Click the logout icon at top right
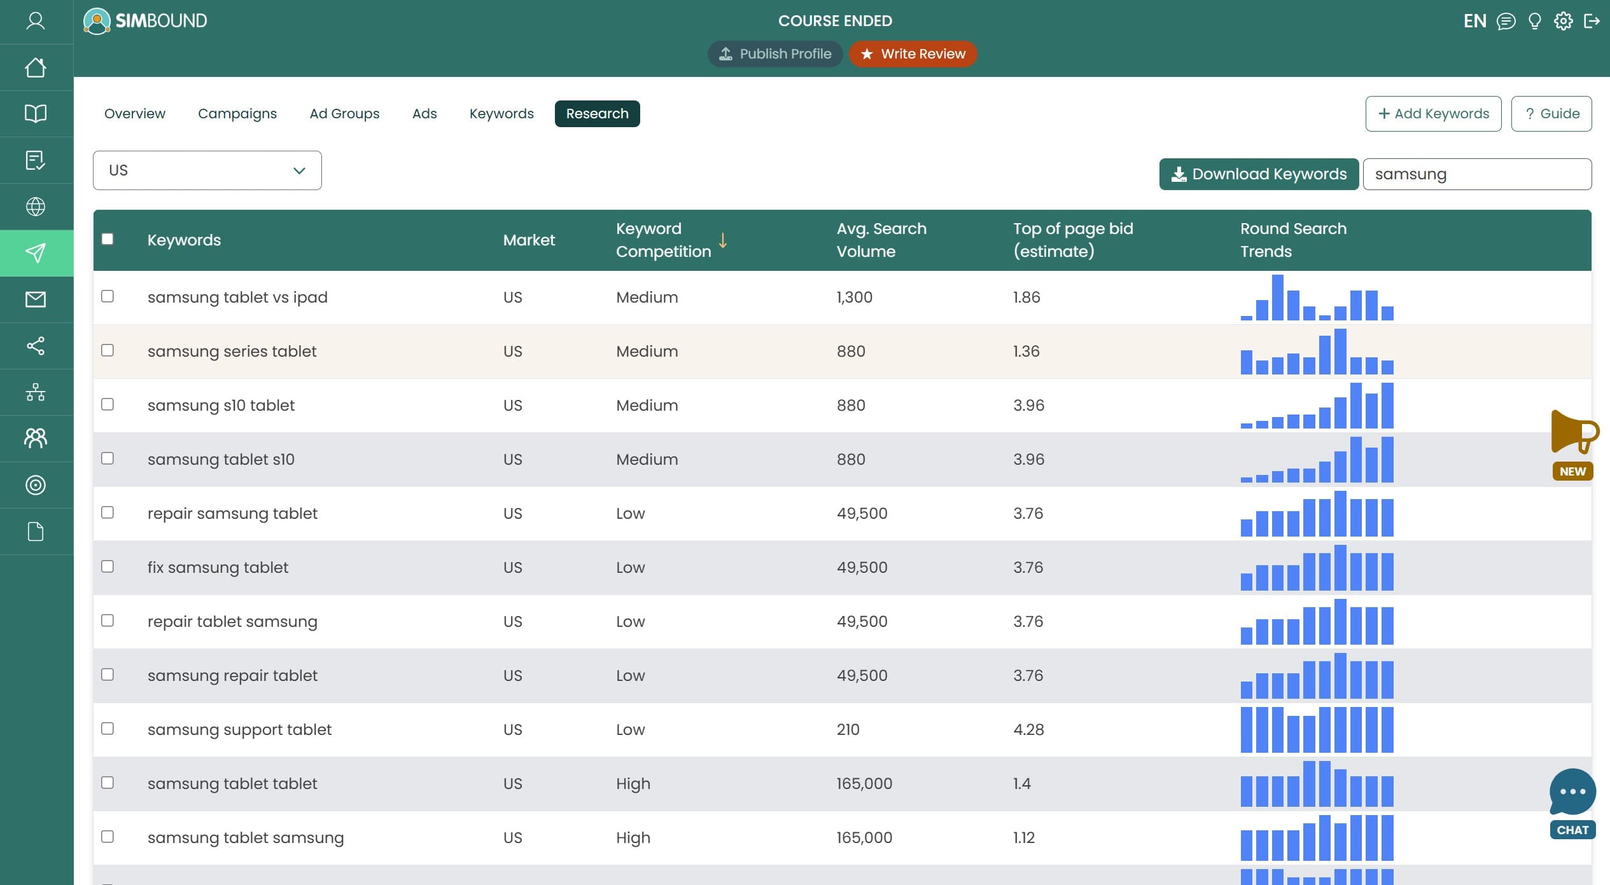The image size is (1610, 885). point(1592,21)
